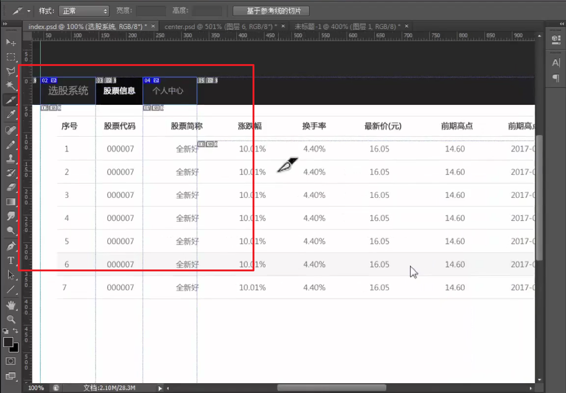
Task: Open status bar document info arrow menu
Action: click(x=160, y=388)
